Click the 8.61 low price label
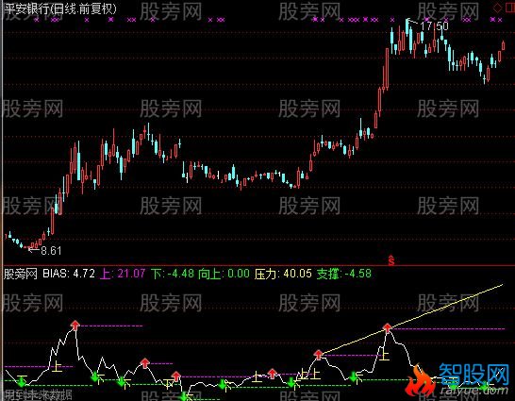The image size is (515, 401). [51, 251]
